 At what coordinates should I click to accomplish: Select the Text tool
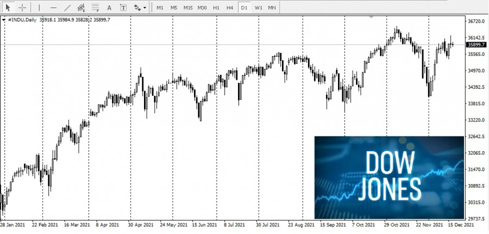pyautogui.click(x=109, y=8)
